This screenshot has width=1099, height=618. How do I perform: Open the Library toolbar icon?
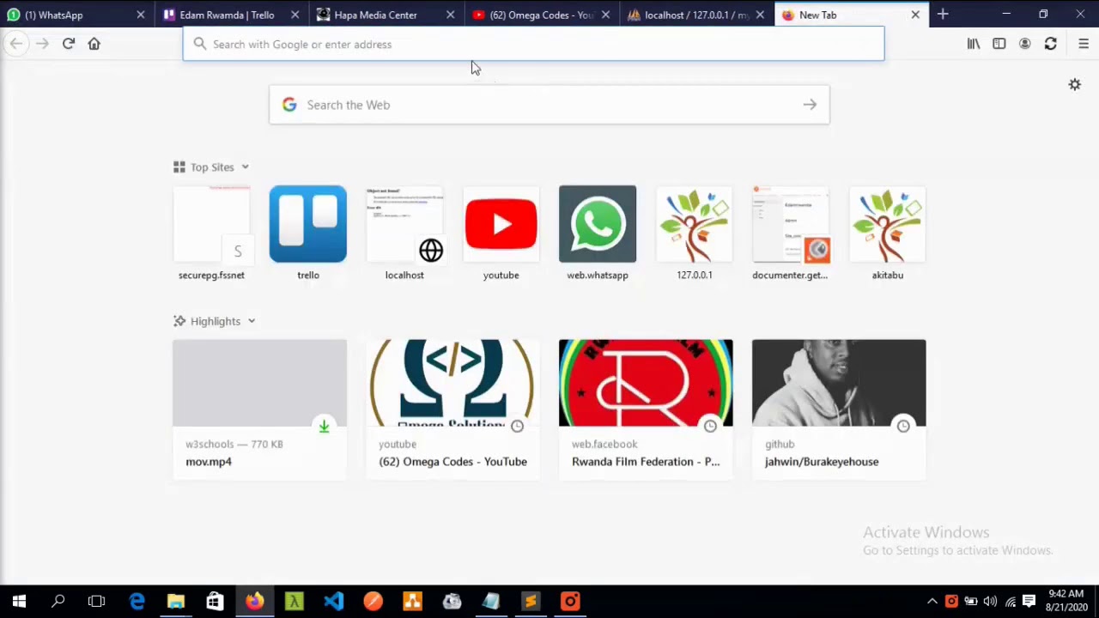click(x=974, y=44)
